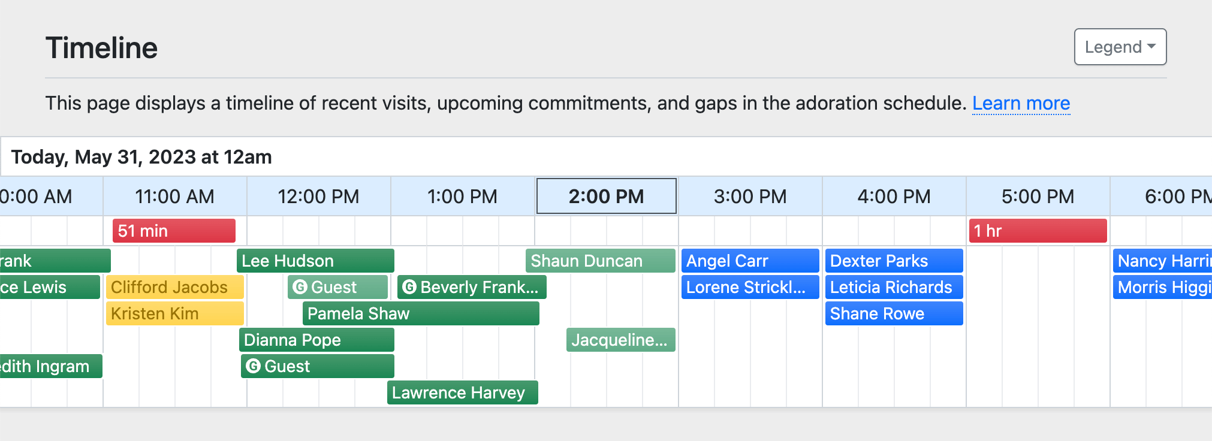Click the 1 hr gap marker
This screenshot has width=1212, height=441.
pyautogui.click(x=1038, y=231)
